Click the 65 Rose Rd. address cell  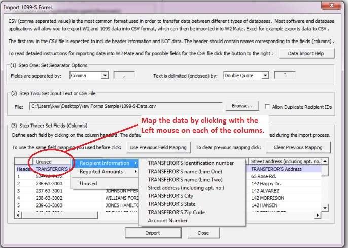(285, 177)
